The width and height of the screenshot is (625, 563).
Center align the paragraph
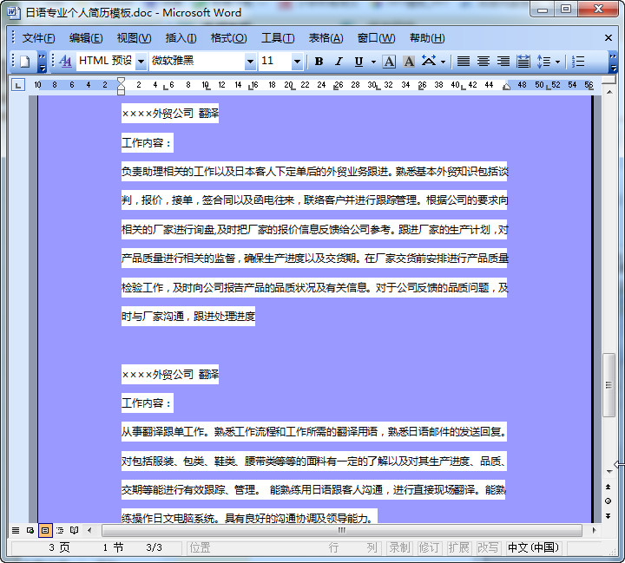coord(484,62)
